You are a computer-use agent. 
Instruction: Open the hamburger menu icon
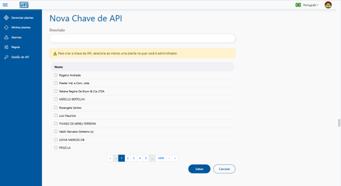(x=5, y=5)
